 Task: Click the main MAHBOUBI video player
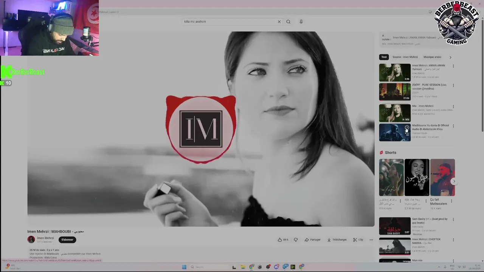[x=201, y=129]
